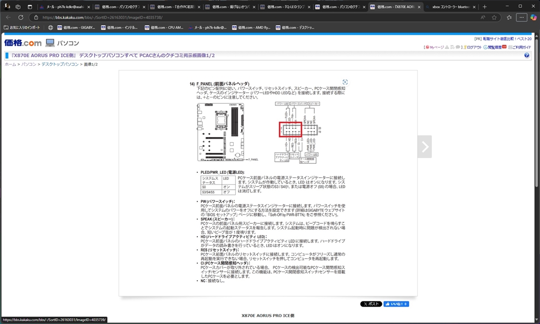This screenshot has width=540, height=324.
Task: Open the Favorites list icon
Action: pyautogui.click(x=509, y=17)
